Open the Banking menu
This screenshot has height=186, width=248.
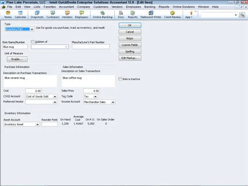click(x=150, y=7)
